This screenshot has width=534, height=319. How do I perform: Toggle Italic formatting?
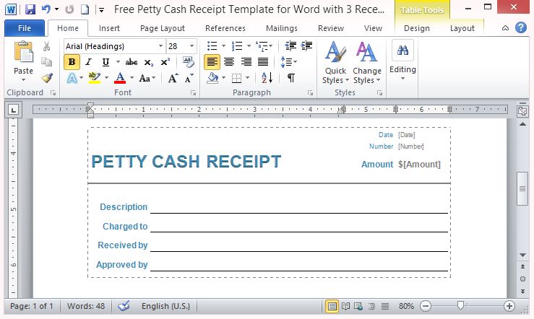pos(89,62)
